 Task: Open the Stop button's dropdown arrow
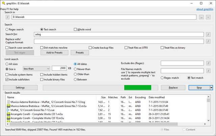tap(211, 87)
